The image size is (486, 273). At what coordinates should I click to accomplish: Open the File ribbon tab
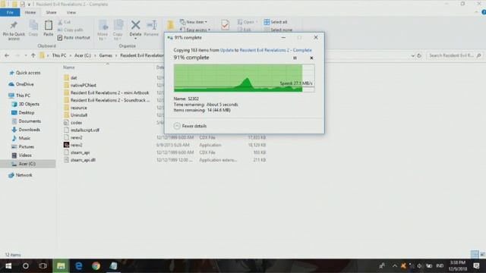pos(10,12)
